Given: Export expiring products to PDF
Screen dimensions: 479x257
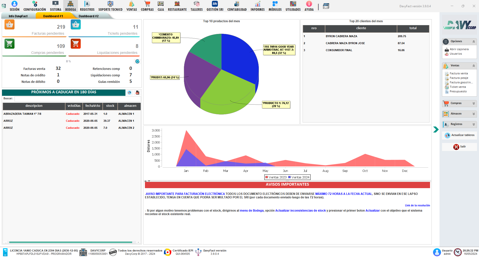Looking at the screenshot, I should pyautogui.click(x=137, y=93).
